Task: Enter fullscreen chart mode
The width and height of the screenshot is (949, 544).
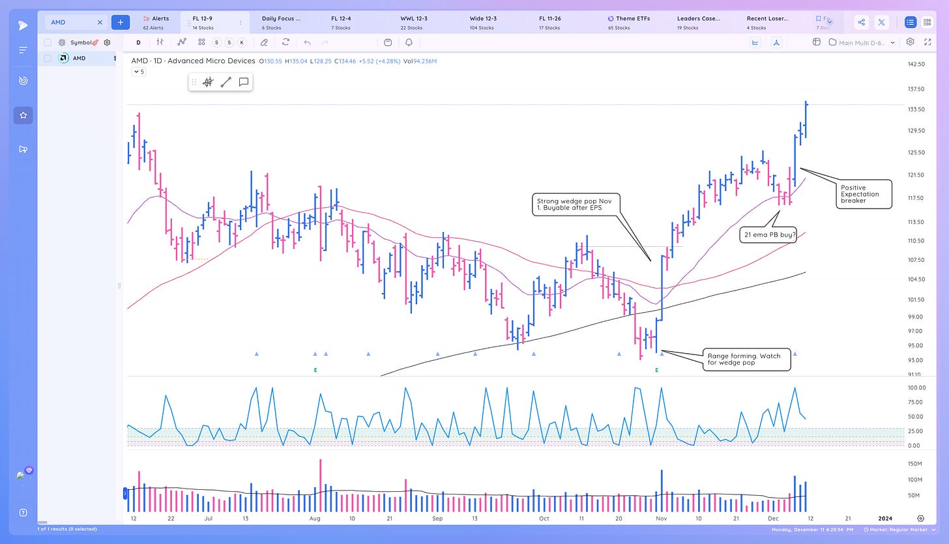Action: click(x=928, y=42)
